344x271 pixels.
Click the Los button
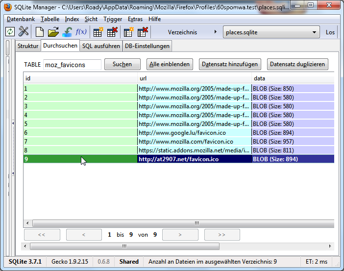coord(330,32)
